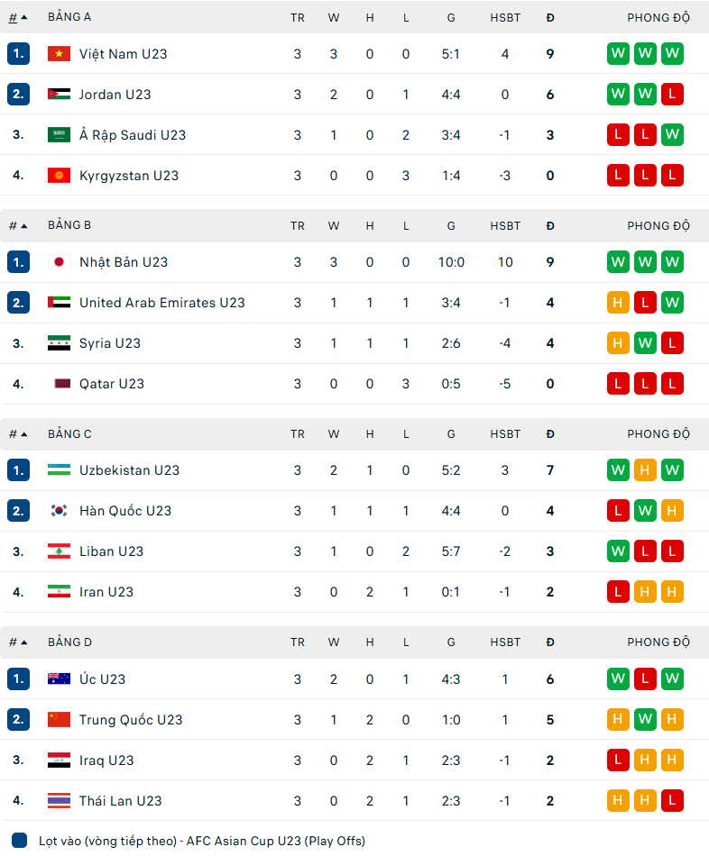
Task: Click Việt Nam U23's first green W badge
Action: pyautogui.click(x=618, y=54)
